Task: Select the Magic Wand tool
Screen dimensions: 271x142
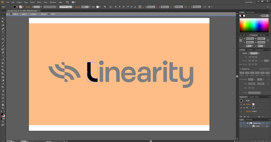Action: tap(3, 22)
